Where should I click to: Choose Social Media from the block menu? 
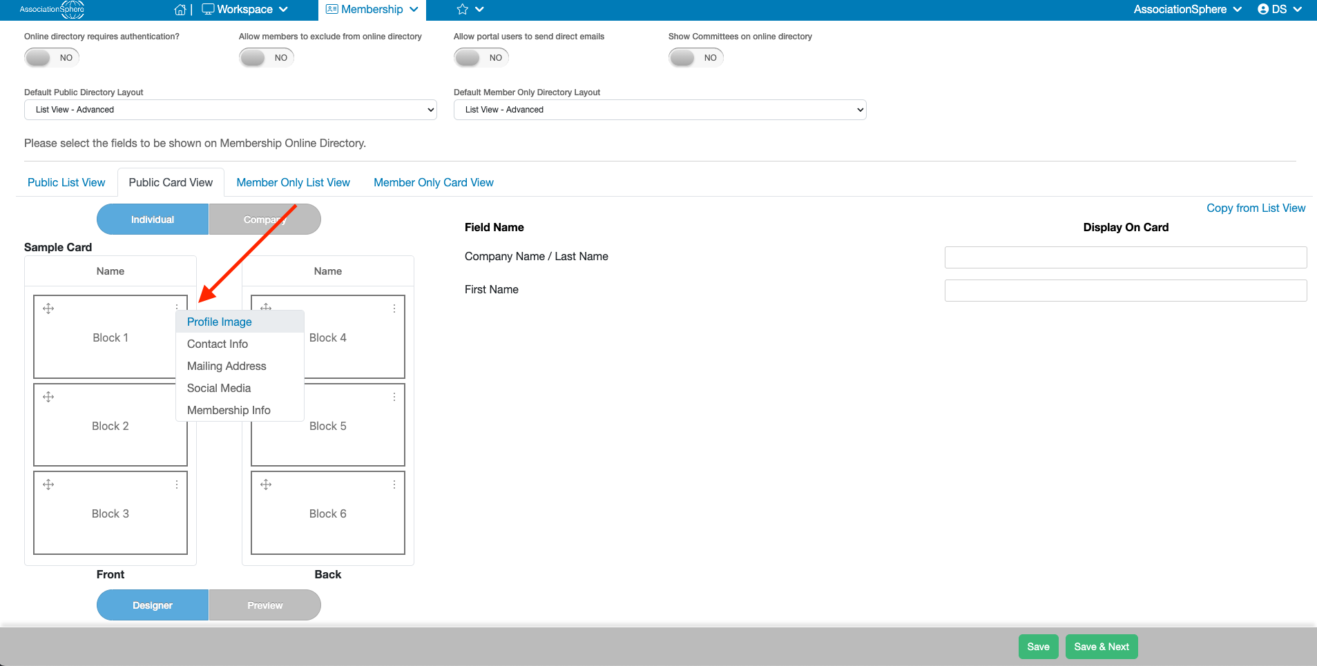240,388
